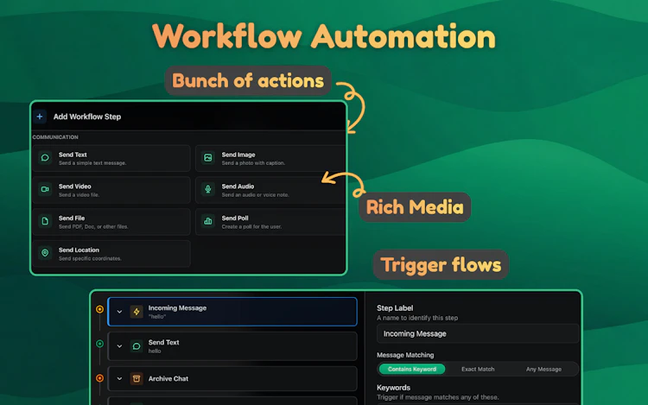Collapse the Incoming Message step chevron

coord(119,312)
